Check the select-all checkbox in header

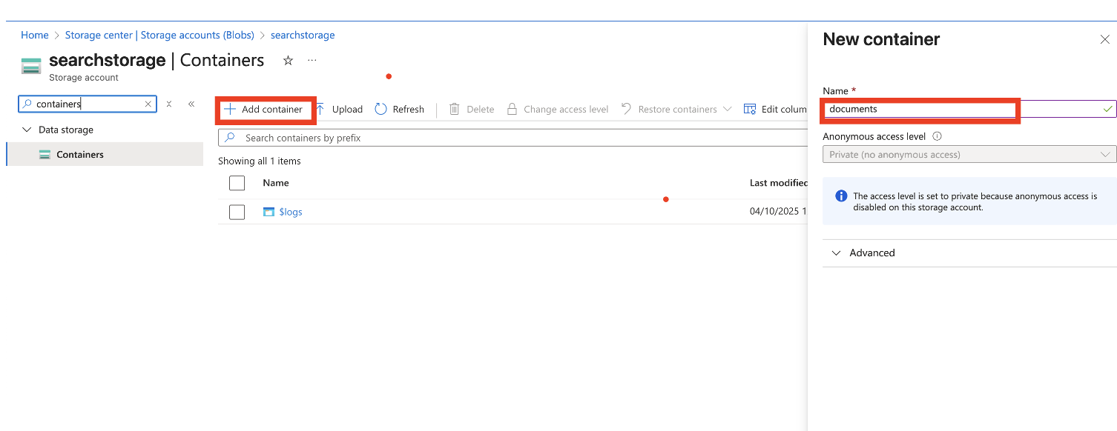237,183
